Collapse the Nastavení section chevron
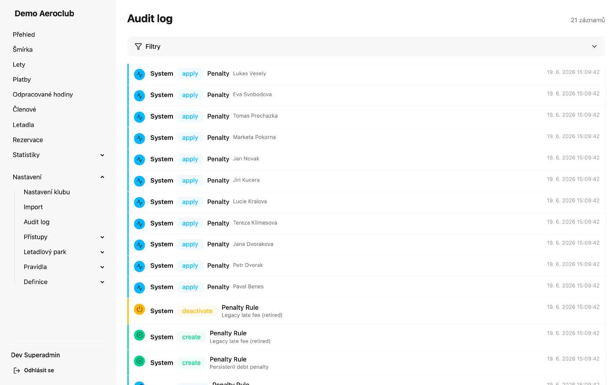This screenshot has width=616, height=385. pyautogui.click(x=103, y=177)
